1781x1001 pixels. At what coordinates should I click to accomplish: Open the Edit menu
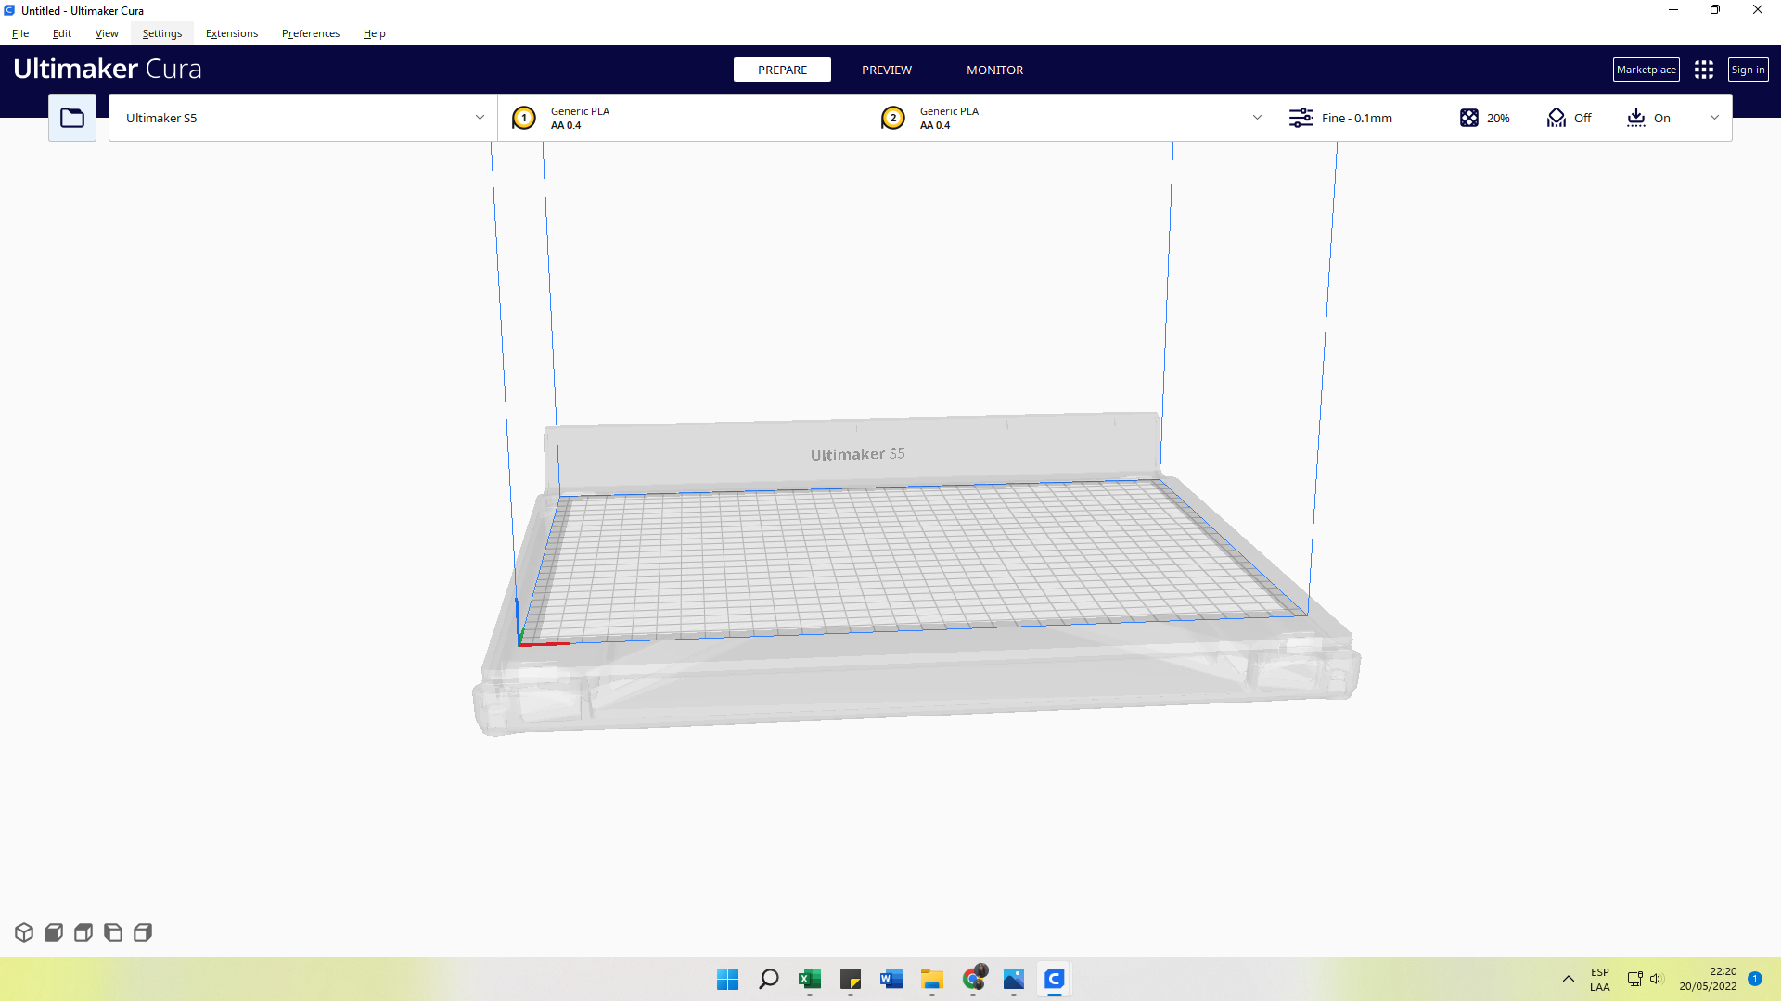click(62, 33)
